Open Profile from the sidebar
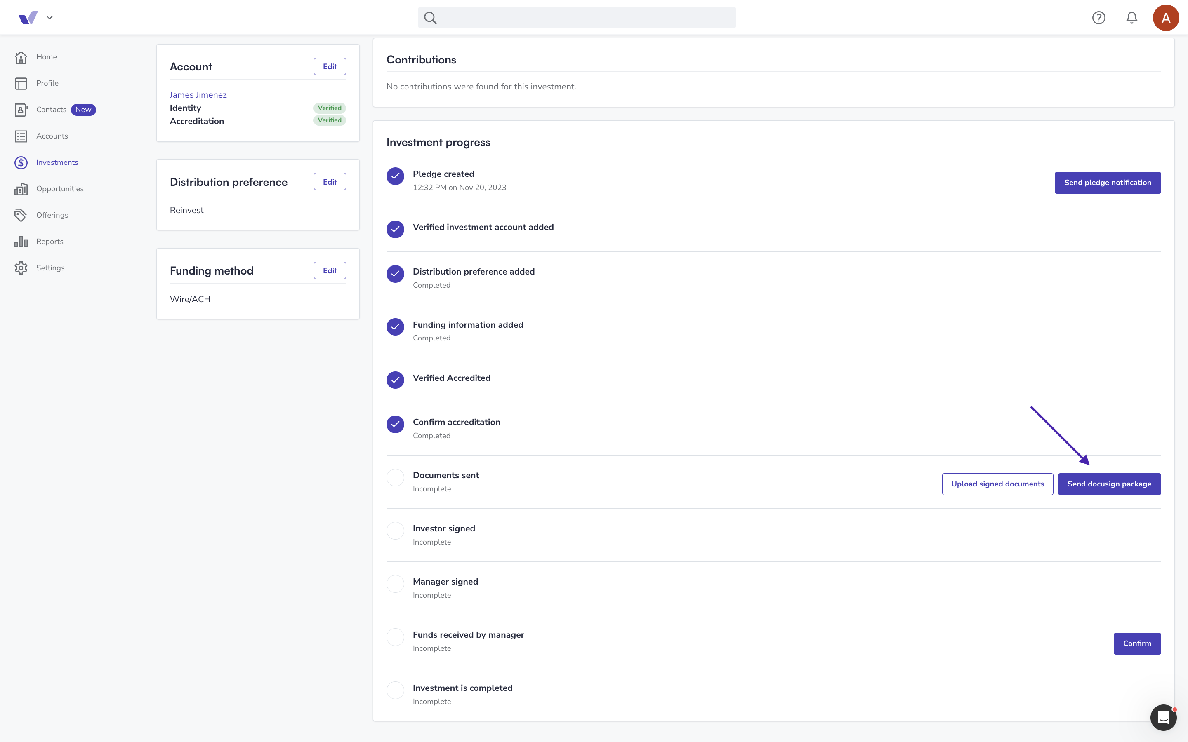This screenshot has width=1188, height=742. coord(47,83)
